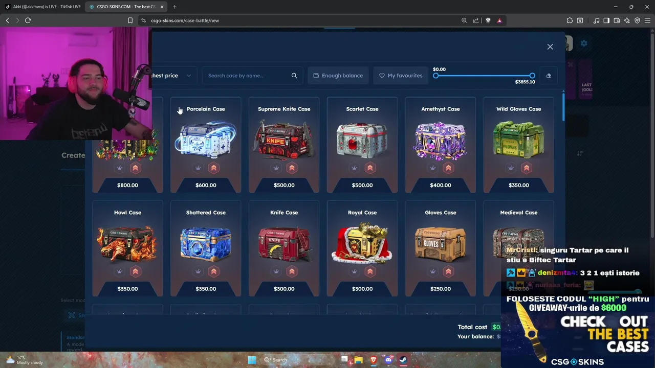Click the $400.00 price on Amethyst Case

click(441, 185)
